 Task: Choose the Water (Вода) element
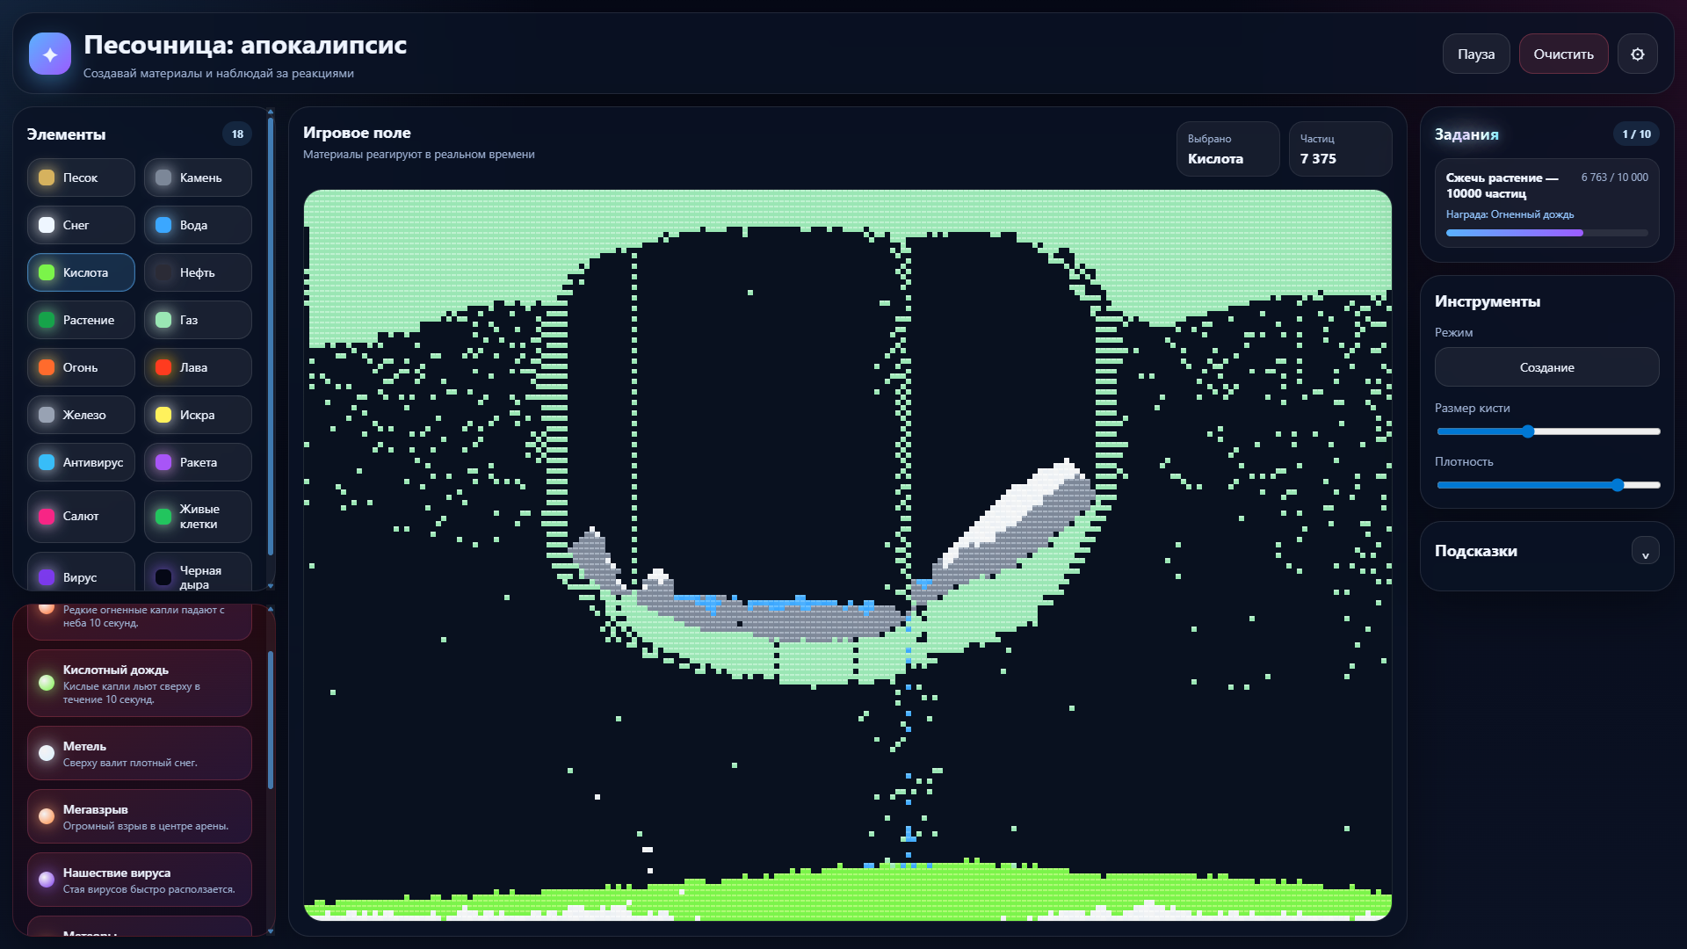click(198, 225)
